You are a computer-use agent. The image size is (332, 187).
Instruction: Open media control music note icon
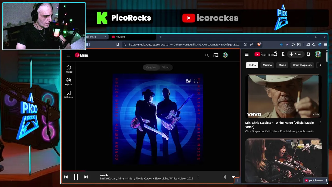point(308,45)
